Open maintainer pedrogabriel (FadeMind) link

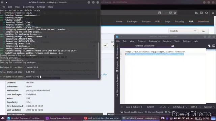click(x=38, y=90)
